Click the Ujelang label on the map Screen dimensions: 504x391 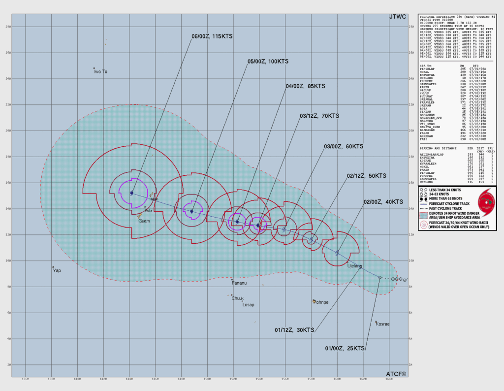[x=354, y=266]
